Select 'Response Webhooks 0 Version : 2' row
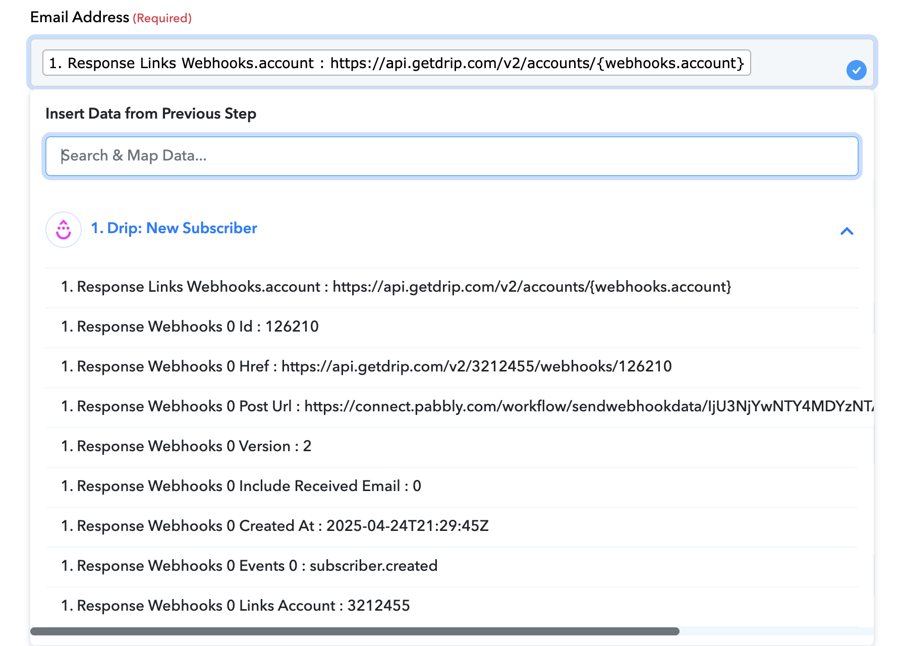The height and width of the screenshot is (646, 900). pyautogui.click(x=452, y=447)
